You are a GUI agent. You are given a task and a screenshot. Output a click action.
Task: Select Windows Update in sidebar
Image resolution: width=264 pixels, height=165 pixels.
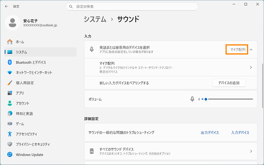tap(40, 154)
